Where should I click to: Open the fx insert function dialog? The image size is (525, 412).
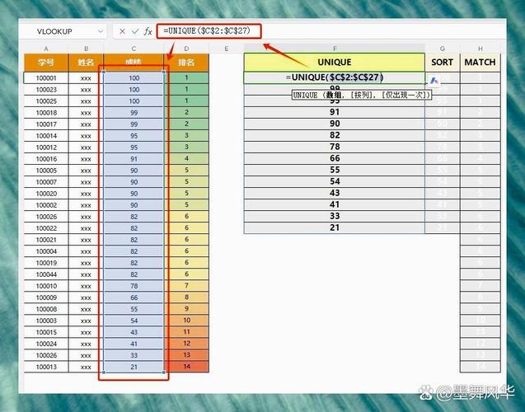[x=148, y=31]
